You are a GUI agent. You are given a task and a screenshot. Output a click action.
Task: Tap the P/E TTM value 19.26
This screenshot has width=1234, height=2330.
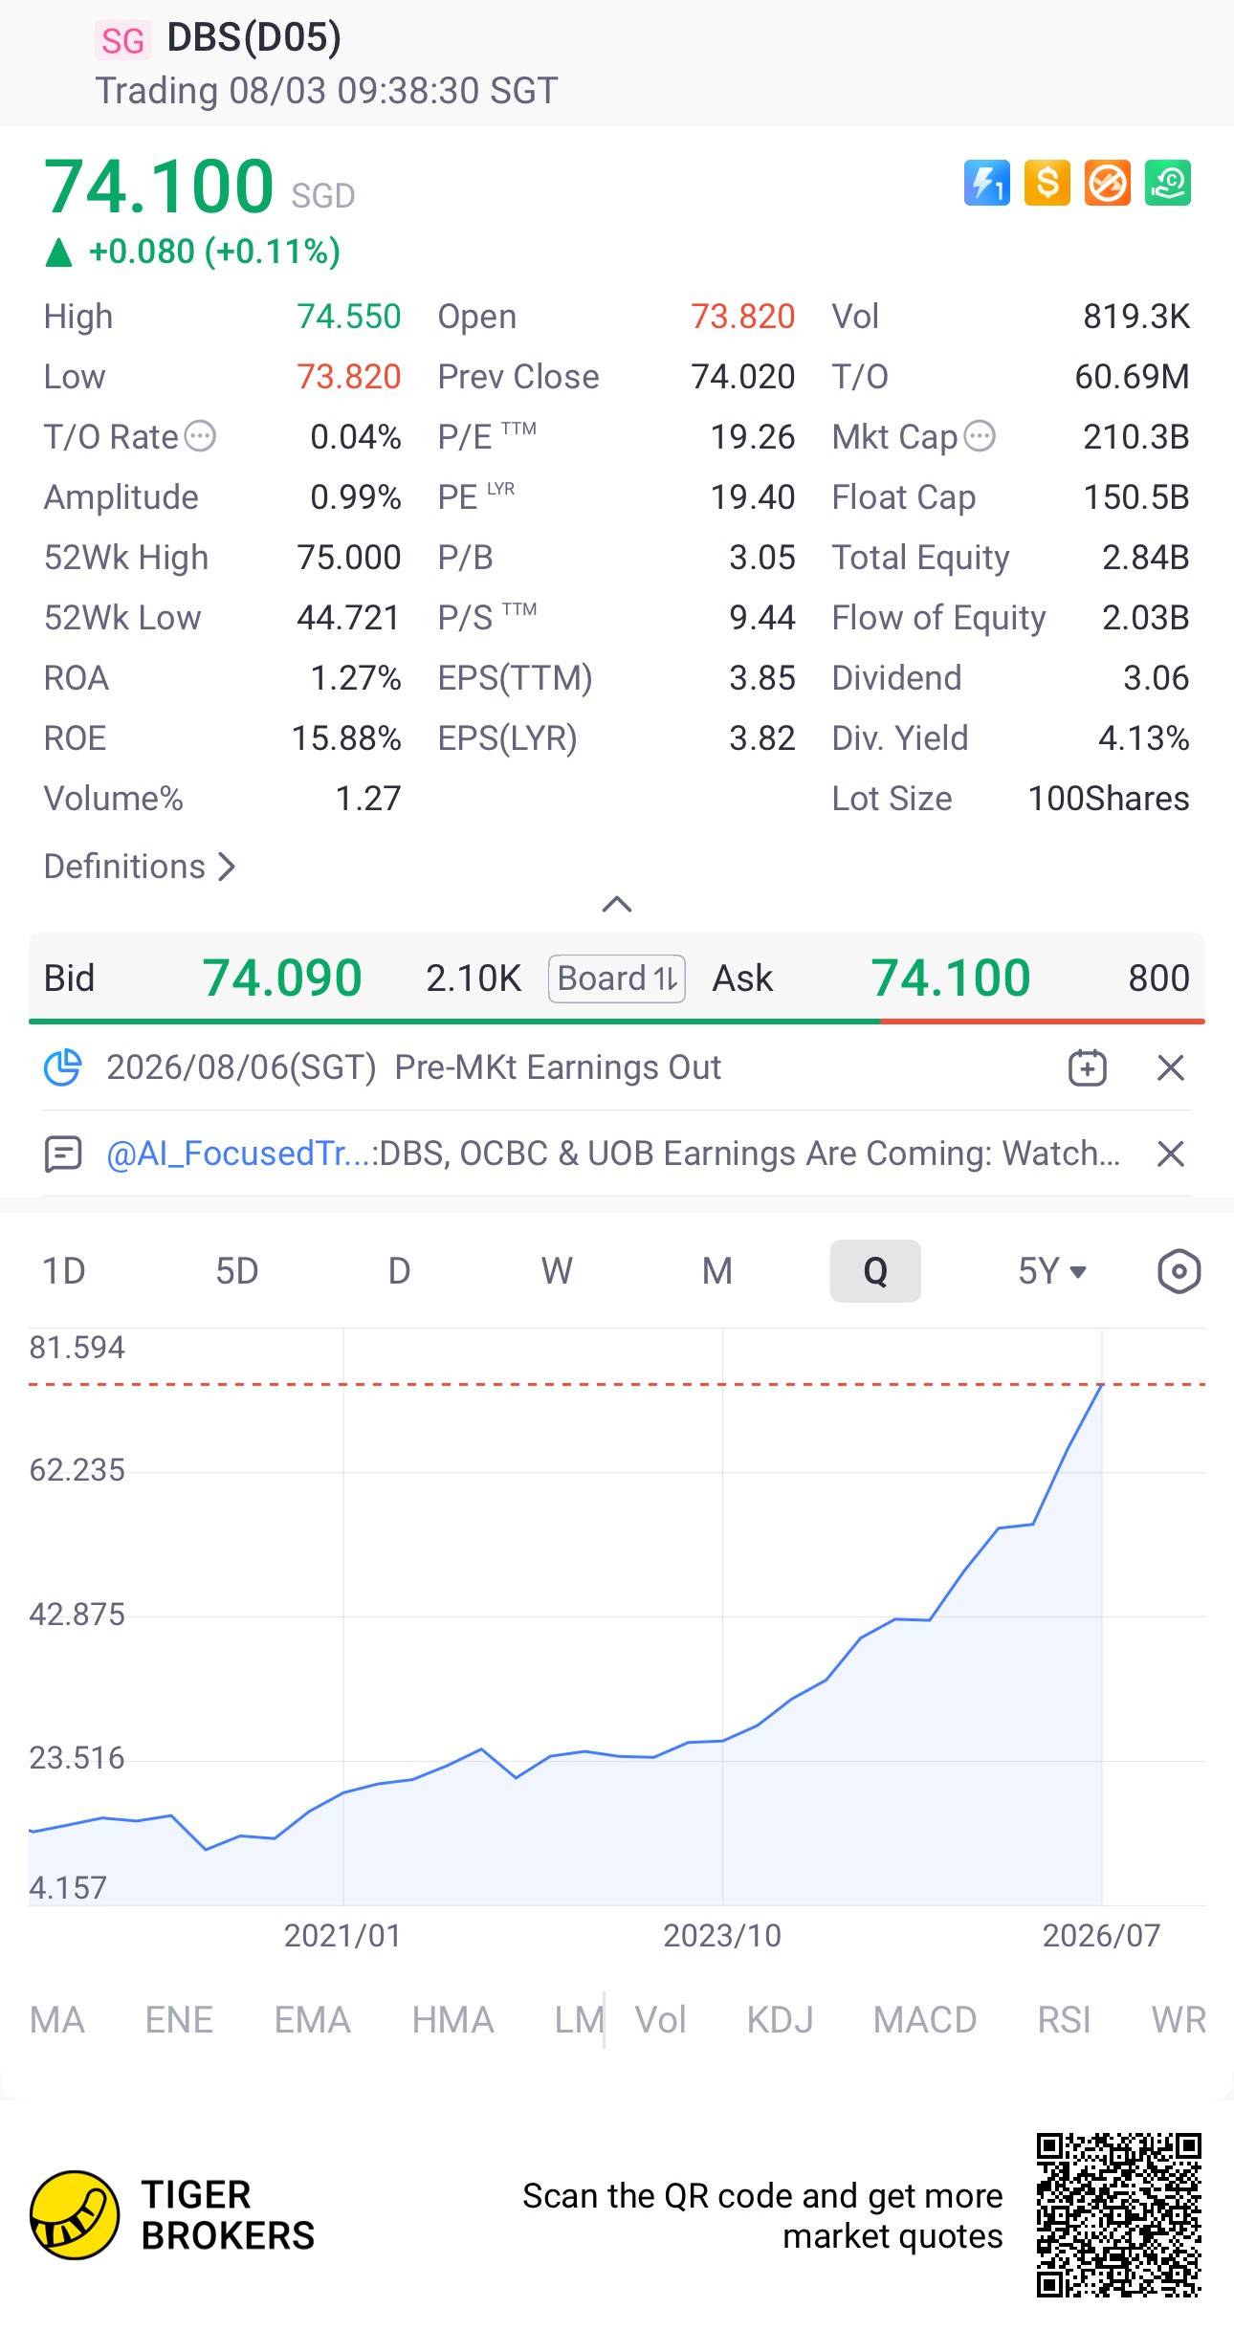(753, 437)
